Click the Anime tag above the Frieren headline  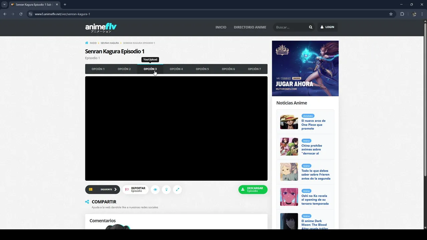pyautogui.click(x=306, y=166)
